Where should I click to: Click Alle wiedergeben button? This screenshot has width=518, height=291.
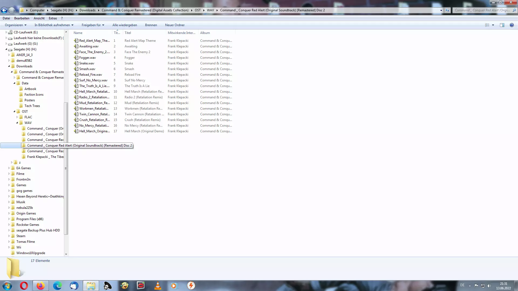tap(125, 25)
